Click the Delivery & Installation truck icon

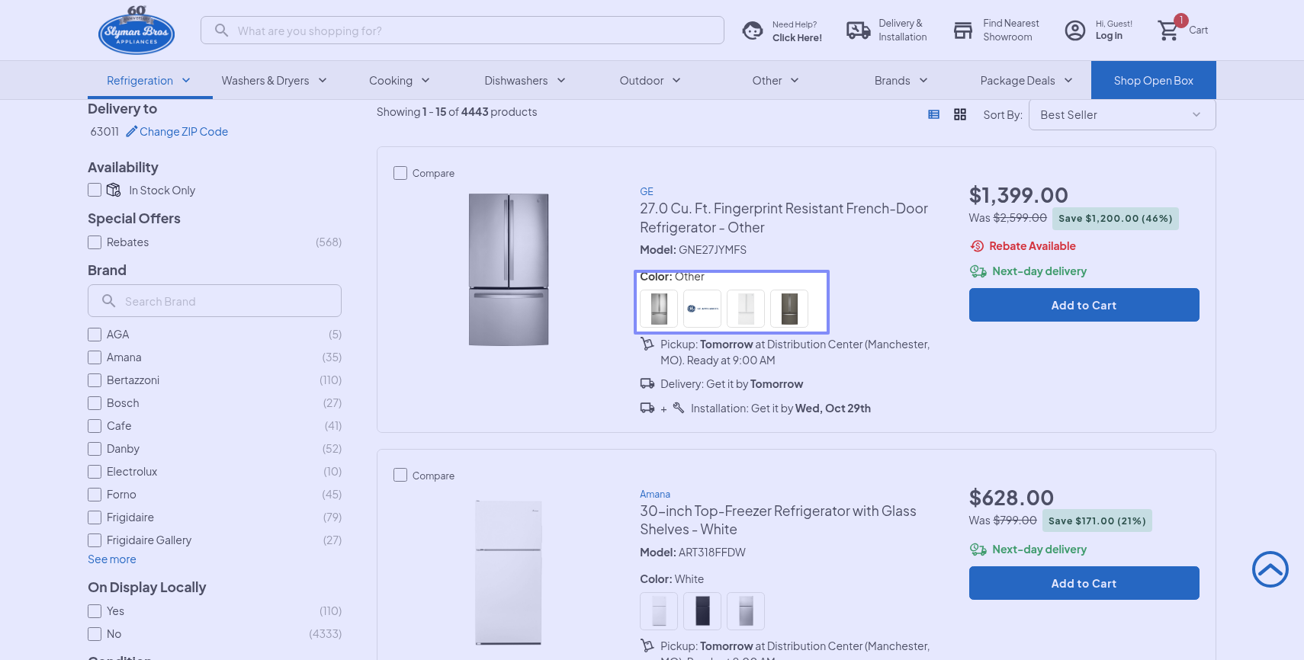(x=858, y=30)
